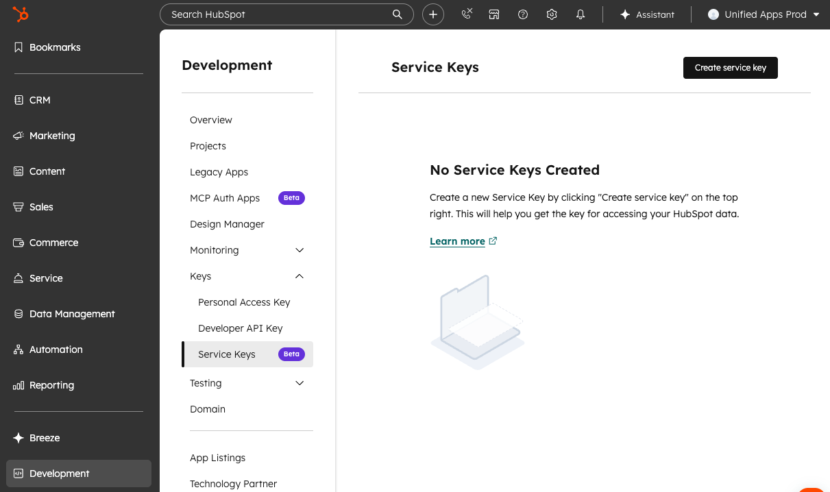Open the notifications bell
This screenshot has width=830, height=492.
point(581,14)
